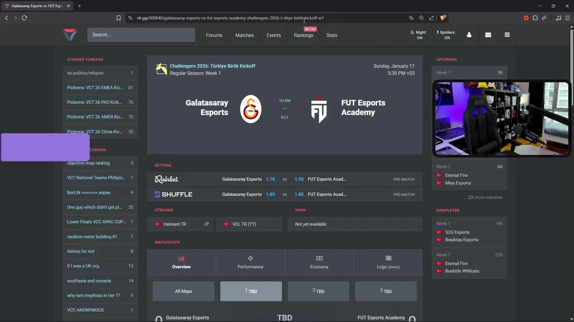Open the browser main menu hamburger

pos(568,18)
